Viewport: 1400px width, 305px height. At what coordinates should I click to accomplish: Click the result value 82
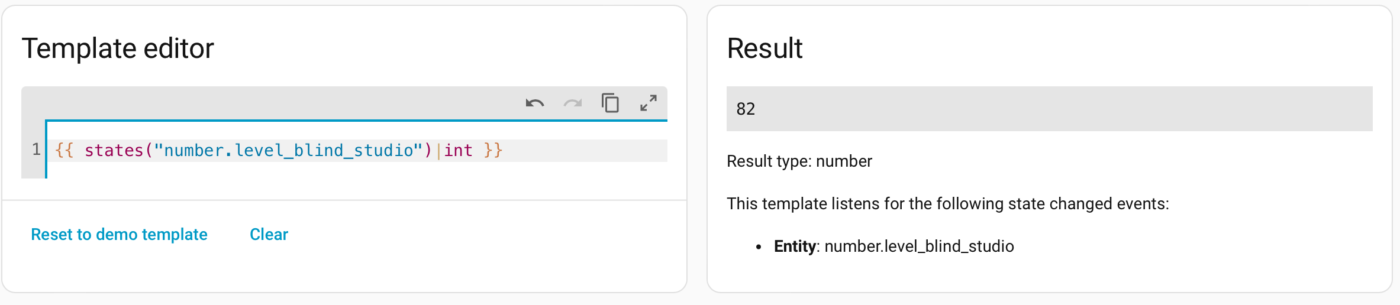[x=746, y=109]
